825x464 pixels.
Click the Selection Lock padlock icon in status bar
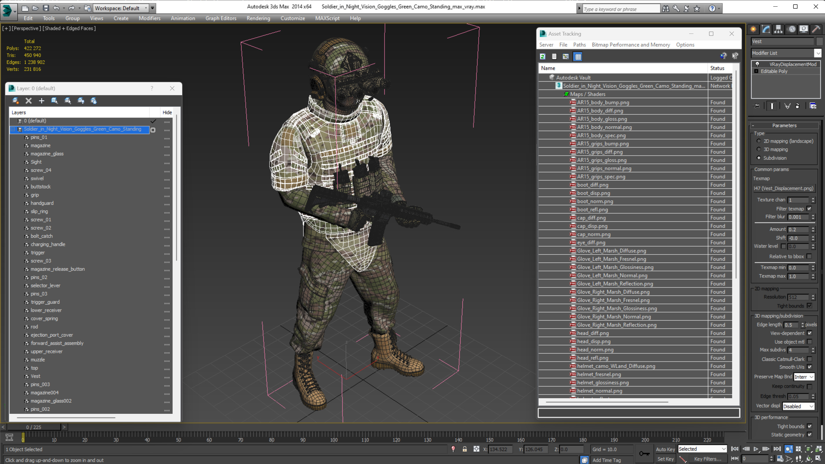465,449
